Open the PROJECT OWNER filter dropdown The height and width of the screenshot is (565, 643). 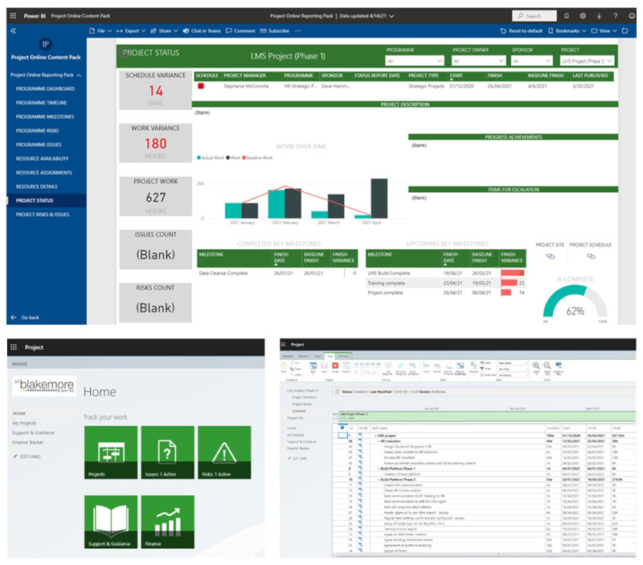point(478,61)
